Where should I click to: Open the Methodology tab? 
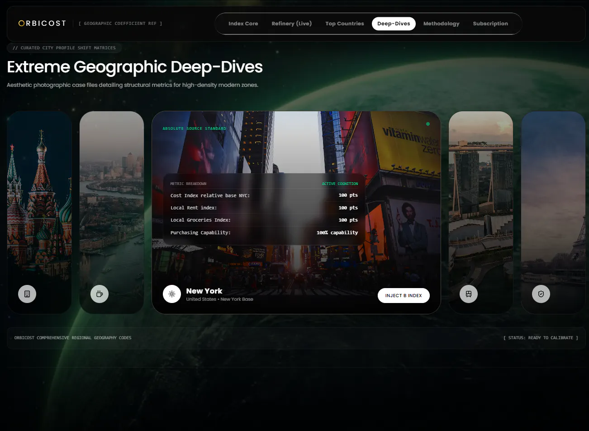coord(442,24)
